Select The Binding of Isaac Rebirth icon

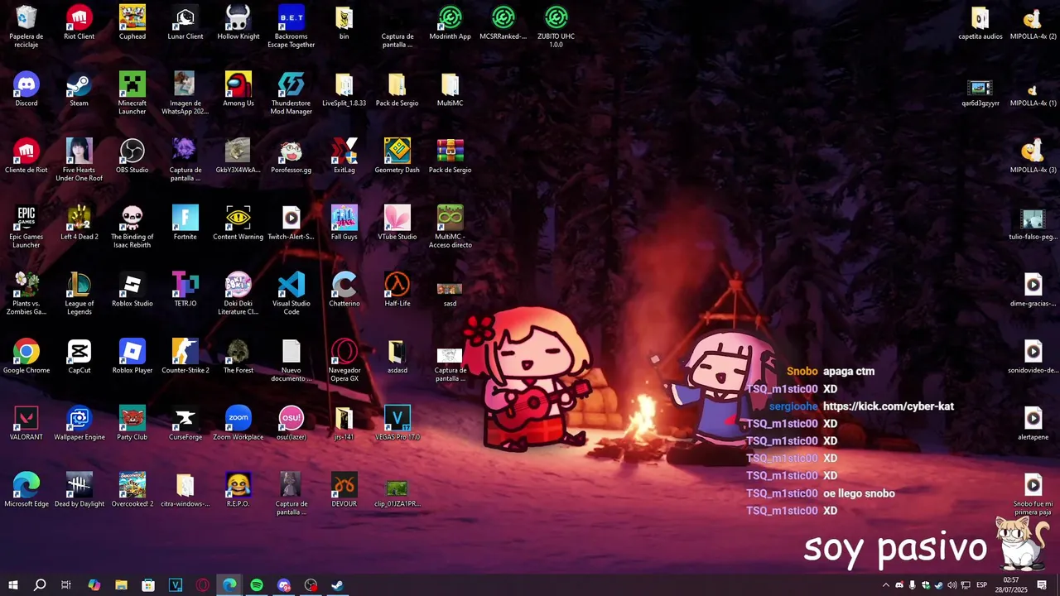(132, 228)
